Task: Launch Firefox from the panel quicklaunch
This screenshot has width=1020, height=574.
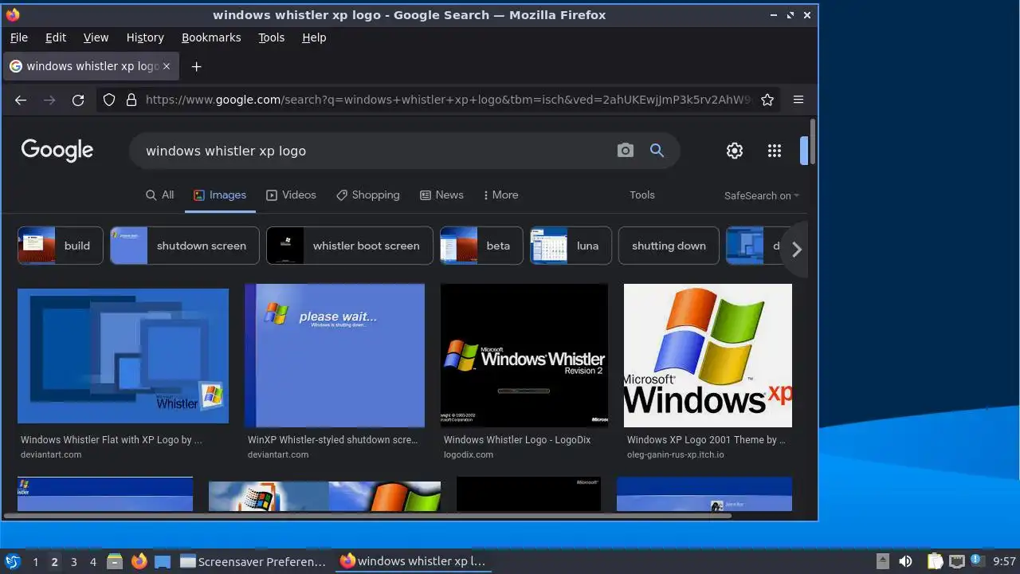Action: tap(139, 561)
